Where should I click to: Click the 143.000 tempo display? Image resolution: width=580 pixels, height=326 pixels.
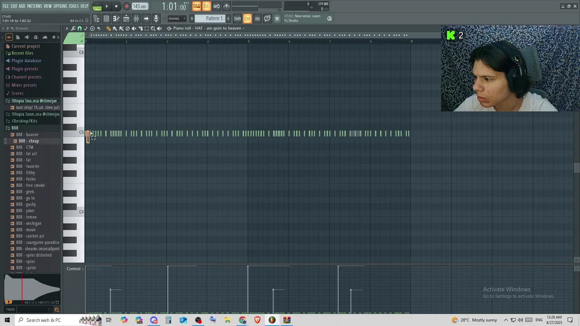(140, 6)
